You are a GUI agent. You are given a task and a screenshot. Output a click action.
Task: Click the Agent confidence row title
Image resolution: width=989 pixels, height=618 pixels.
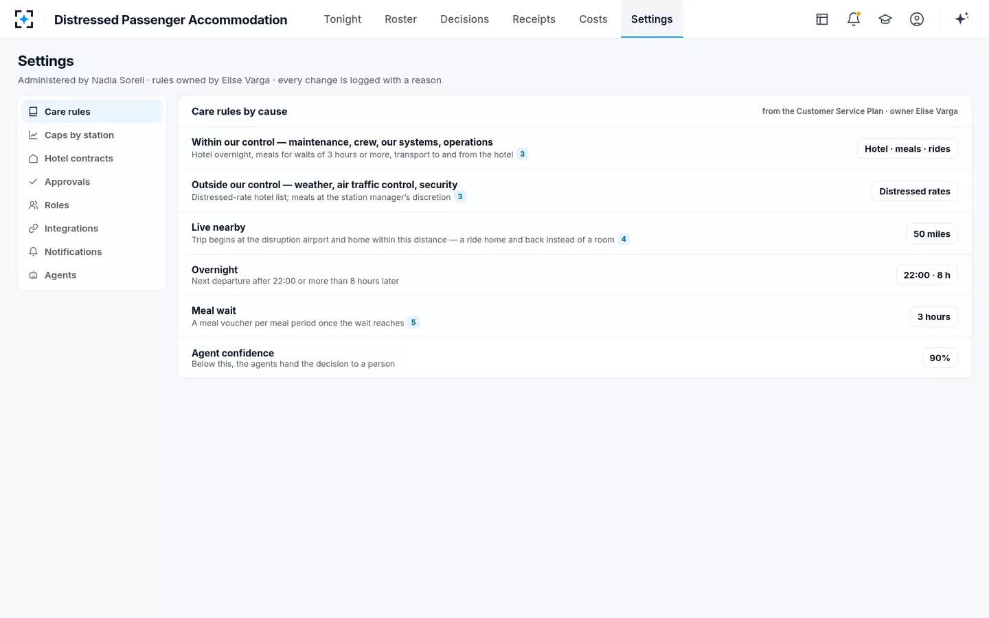pyautogui.click(x=233, y=353)
